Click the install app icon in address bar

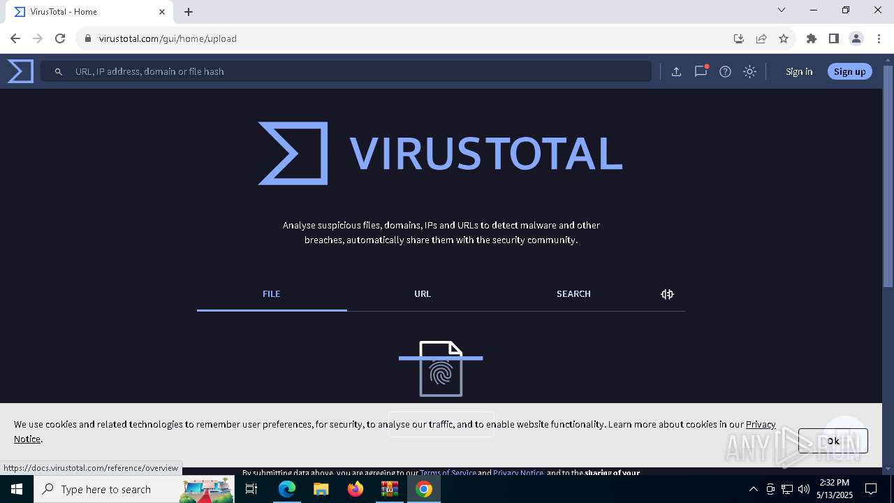(x=739, y=38)
